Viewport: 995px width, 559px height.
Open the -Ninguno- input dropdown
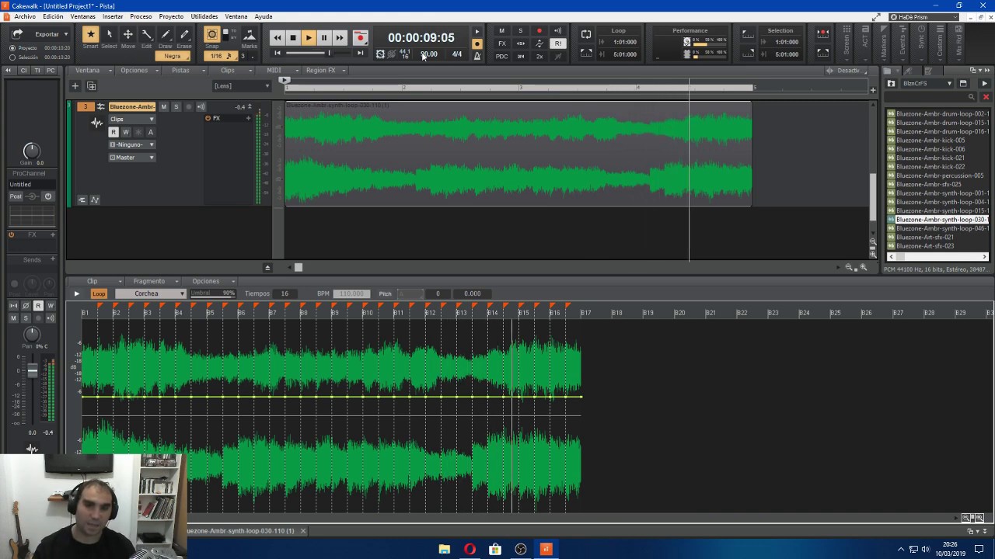pyautogui.click(x=131, y=144)
